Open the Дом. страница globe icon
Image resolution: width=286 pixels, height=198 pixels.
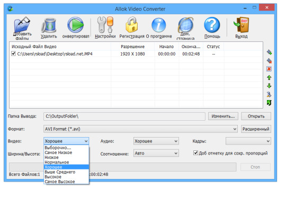point(185,25)
